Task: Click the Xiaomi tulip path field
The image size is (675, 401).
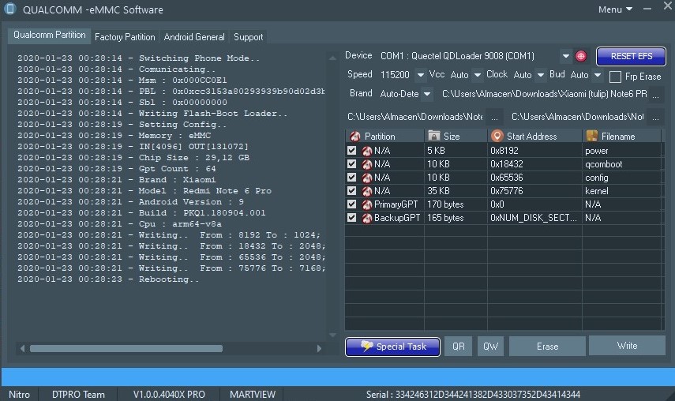Action: (x=544, y=94)
